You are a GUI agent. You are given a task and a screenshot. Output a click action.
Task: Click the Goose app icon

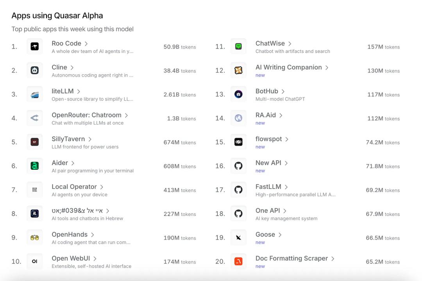pyautogui.click(x=238, y=238)
